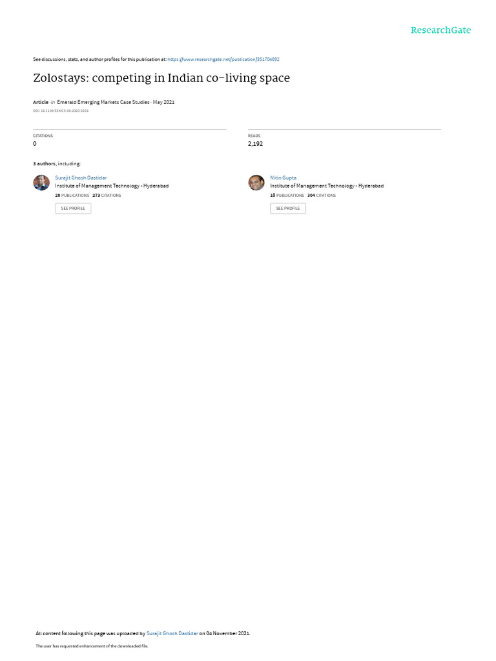Click the reads count 2,192
496x661 pixels.
point(255,144)
